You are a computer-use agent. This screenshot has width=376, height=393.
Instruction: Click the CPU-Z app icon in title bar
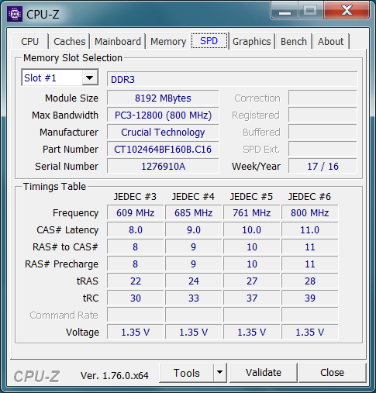(x=15, y=14)
